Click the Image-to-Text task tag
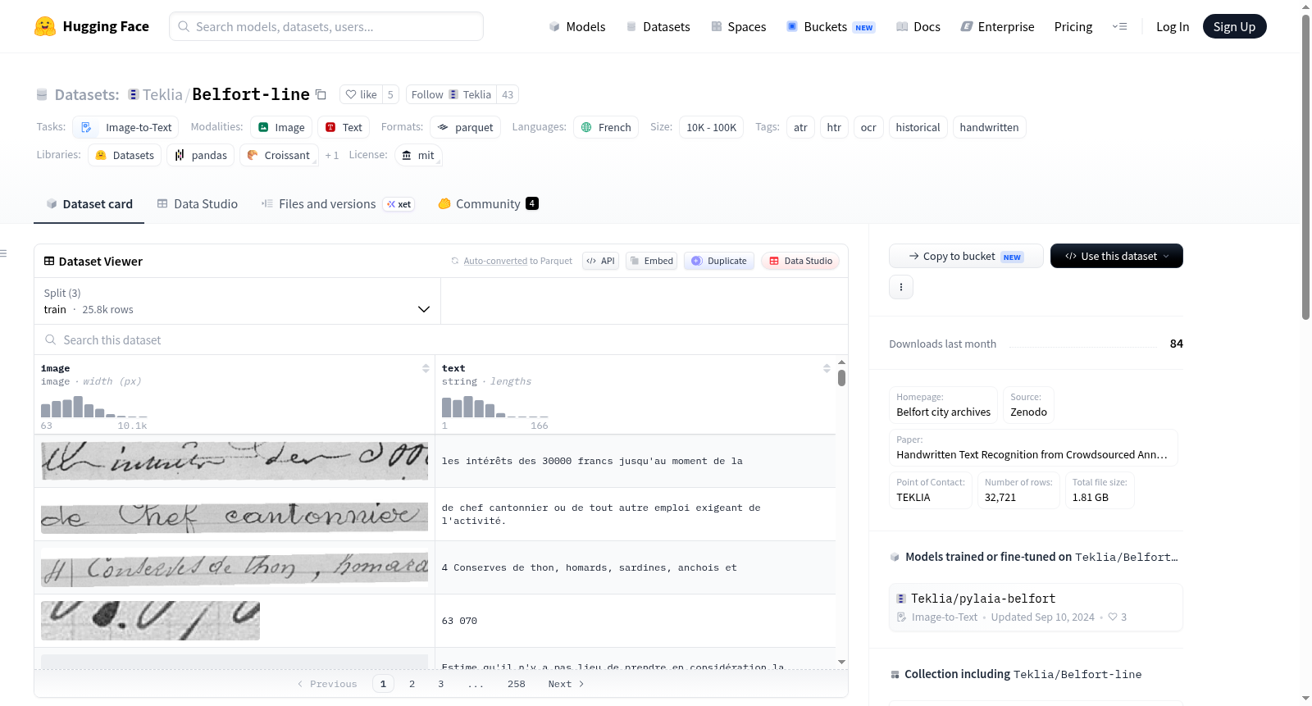This screenshot has width=1312, height=706. [126, 127]
